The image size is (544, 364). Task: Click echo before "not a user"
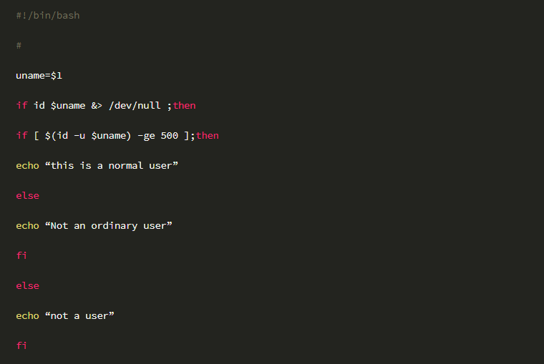[x=27, y=316]
